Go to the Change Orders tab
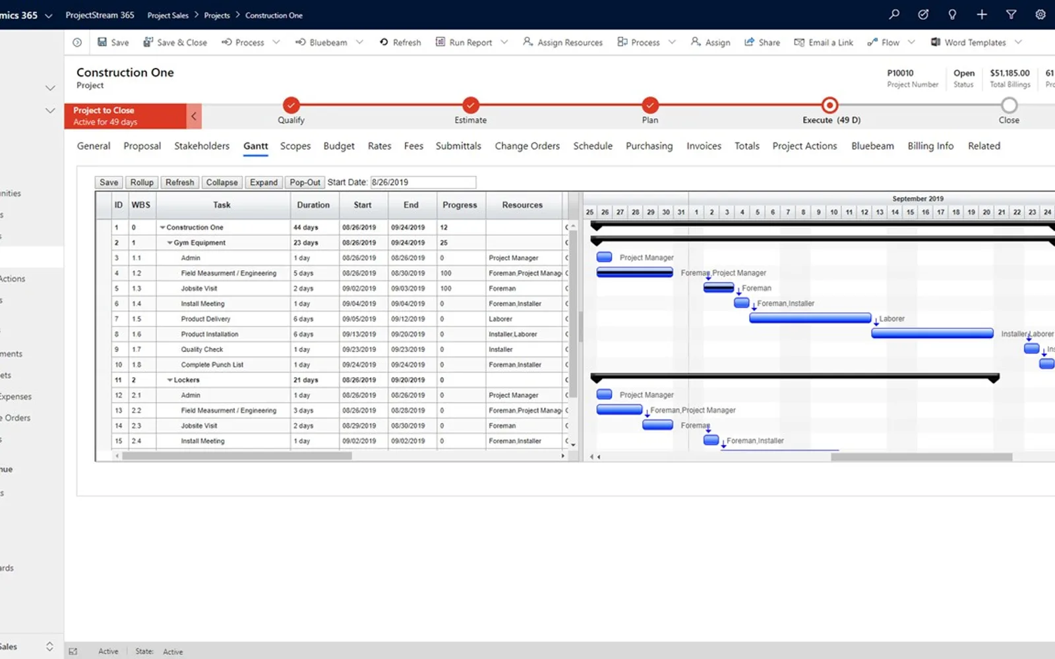 (527, 146)
